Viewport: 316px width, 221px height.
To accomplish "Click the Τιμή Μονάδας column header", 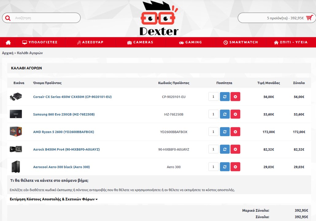I will (x=269, y=83).
